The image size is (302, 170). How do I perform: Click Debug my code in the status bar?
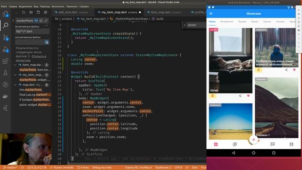click(102, 168)
